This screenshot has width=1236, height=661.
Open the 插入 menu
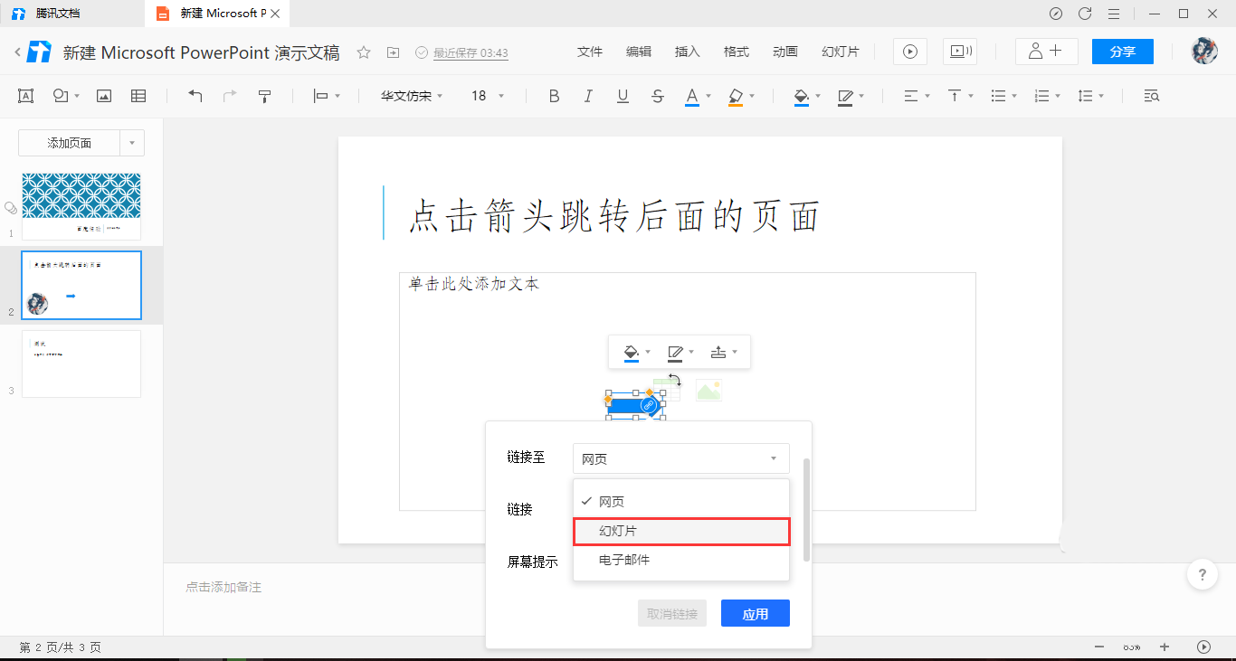pyautogui.click(x=687, y=52)
